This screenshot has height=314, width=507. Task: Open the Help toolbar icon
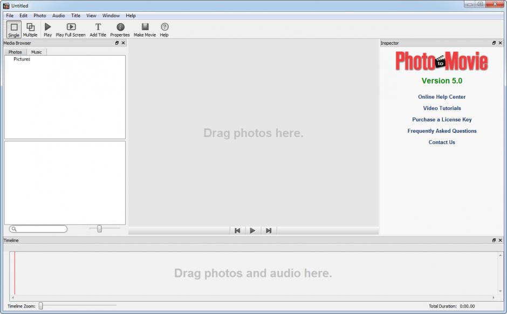tap(165, 30)
